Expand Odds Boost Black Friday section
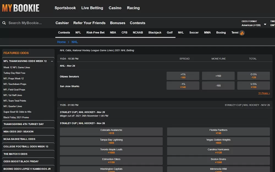The image size is (275, 172). pos(28,162)
